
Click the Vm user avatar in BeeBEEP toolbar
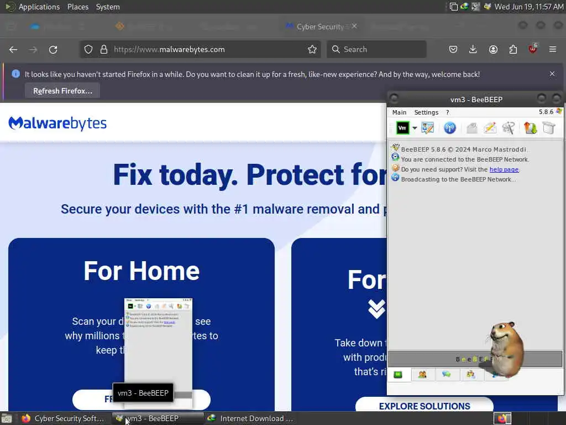(402, 128)
